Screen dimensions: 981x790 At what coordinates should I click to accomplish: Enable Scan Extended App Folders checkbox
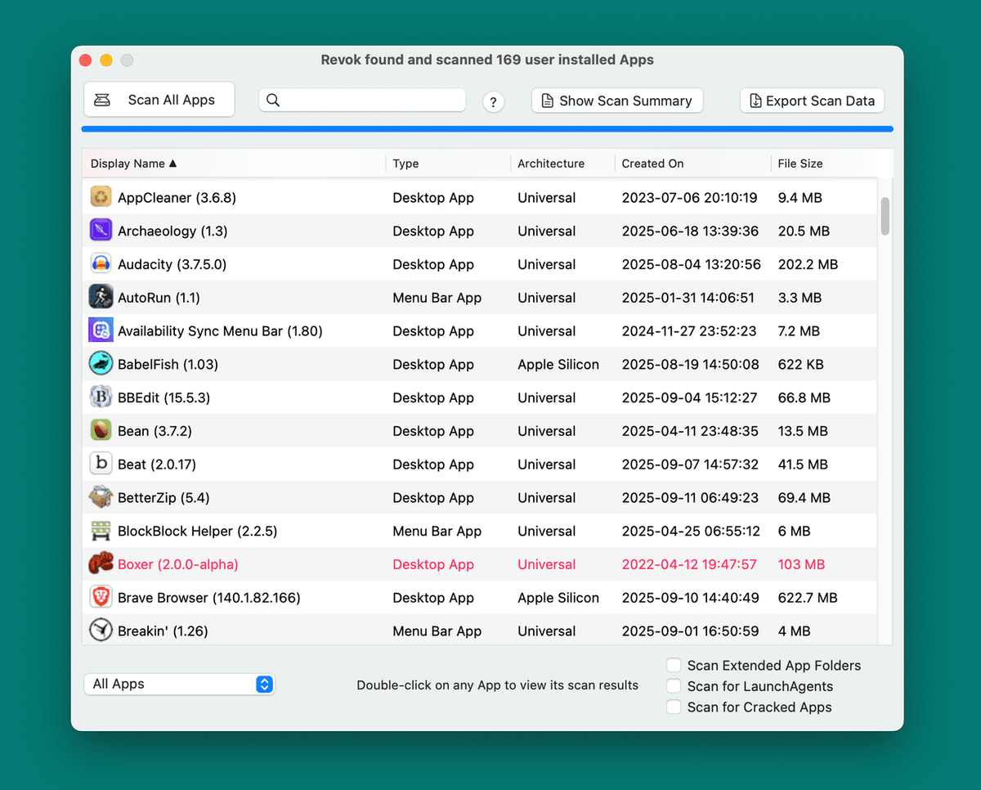[x=674, y=666]
